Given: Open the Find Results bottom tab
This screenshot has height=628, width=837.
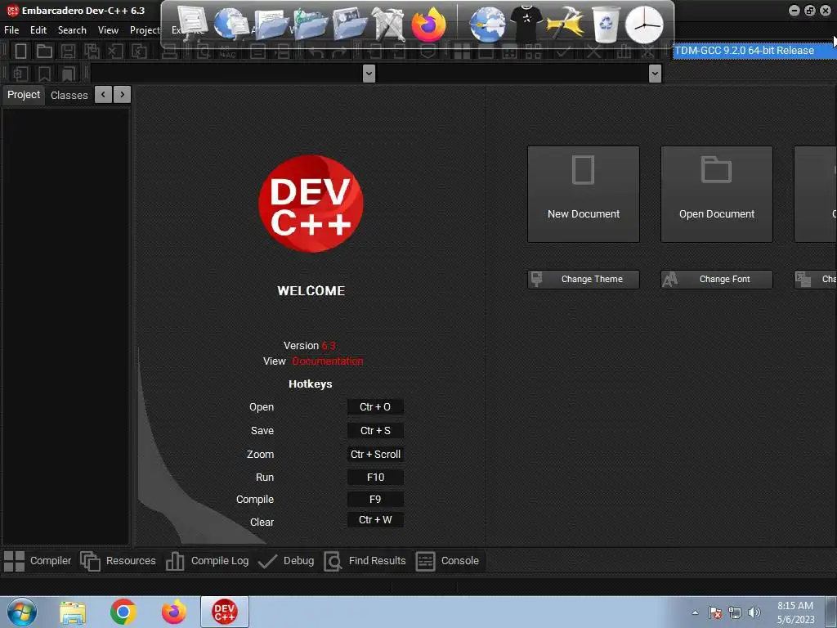Looking at the screenshot, I should (x=365, y=561).
